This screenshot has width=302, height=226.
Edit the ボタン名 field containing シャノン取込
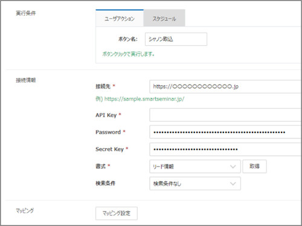(x=176, y=39)
